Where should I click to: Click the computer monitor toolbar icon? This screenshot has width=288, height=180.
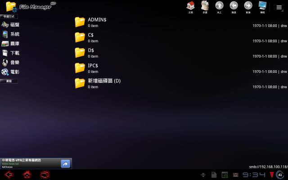262,7
